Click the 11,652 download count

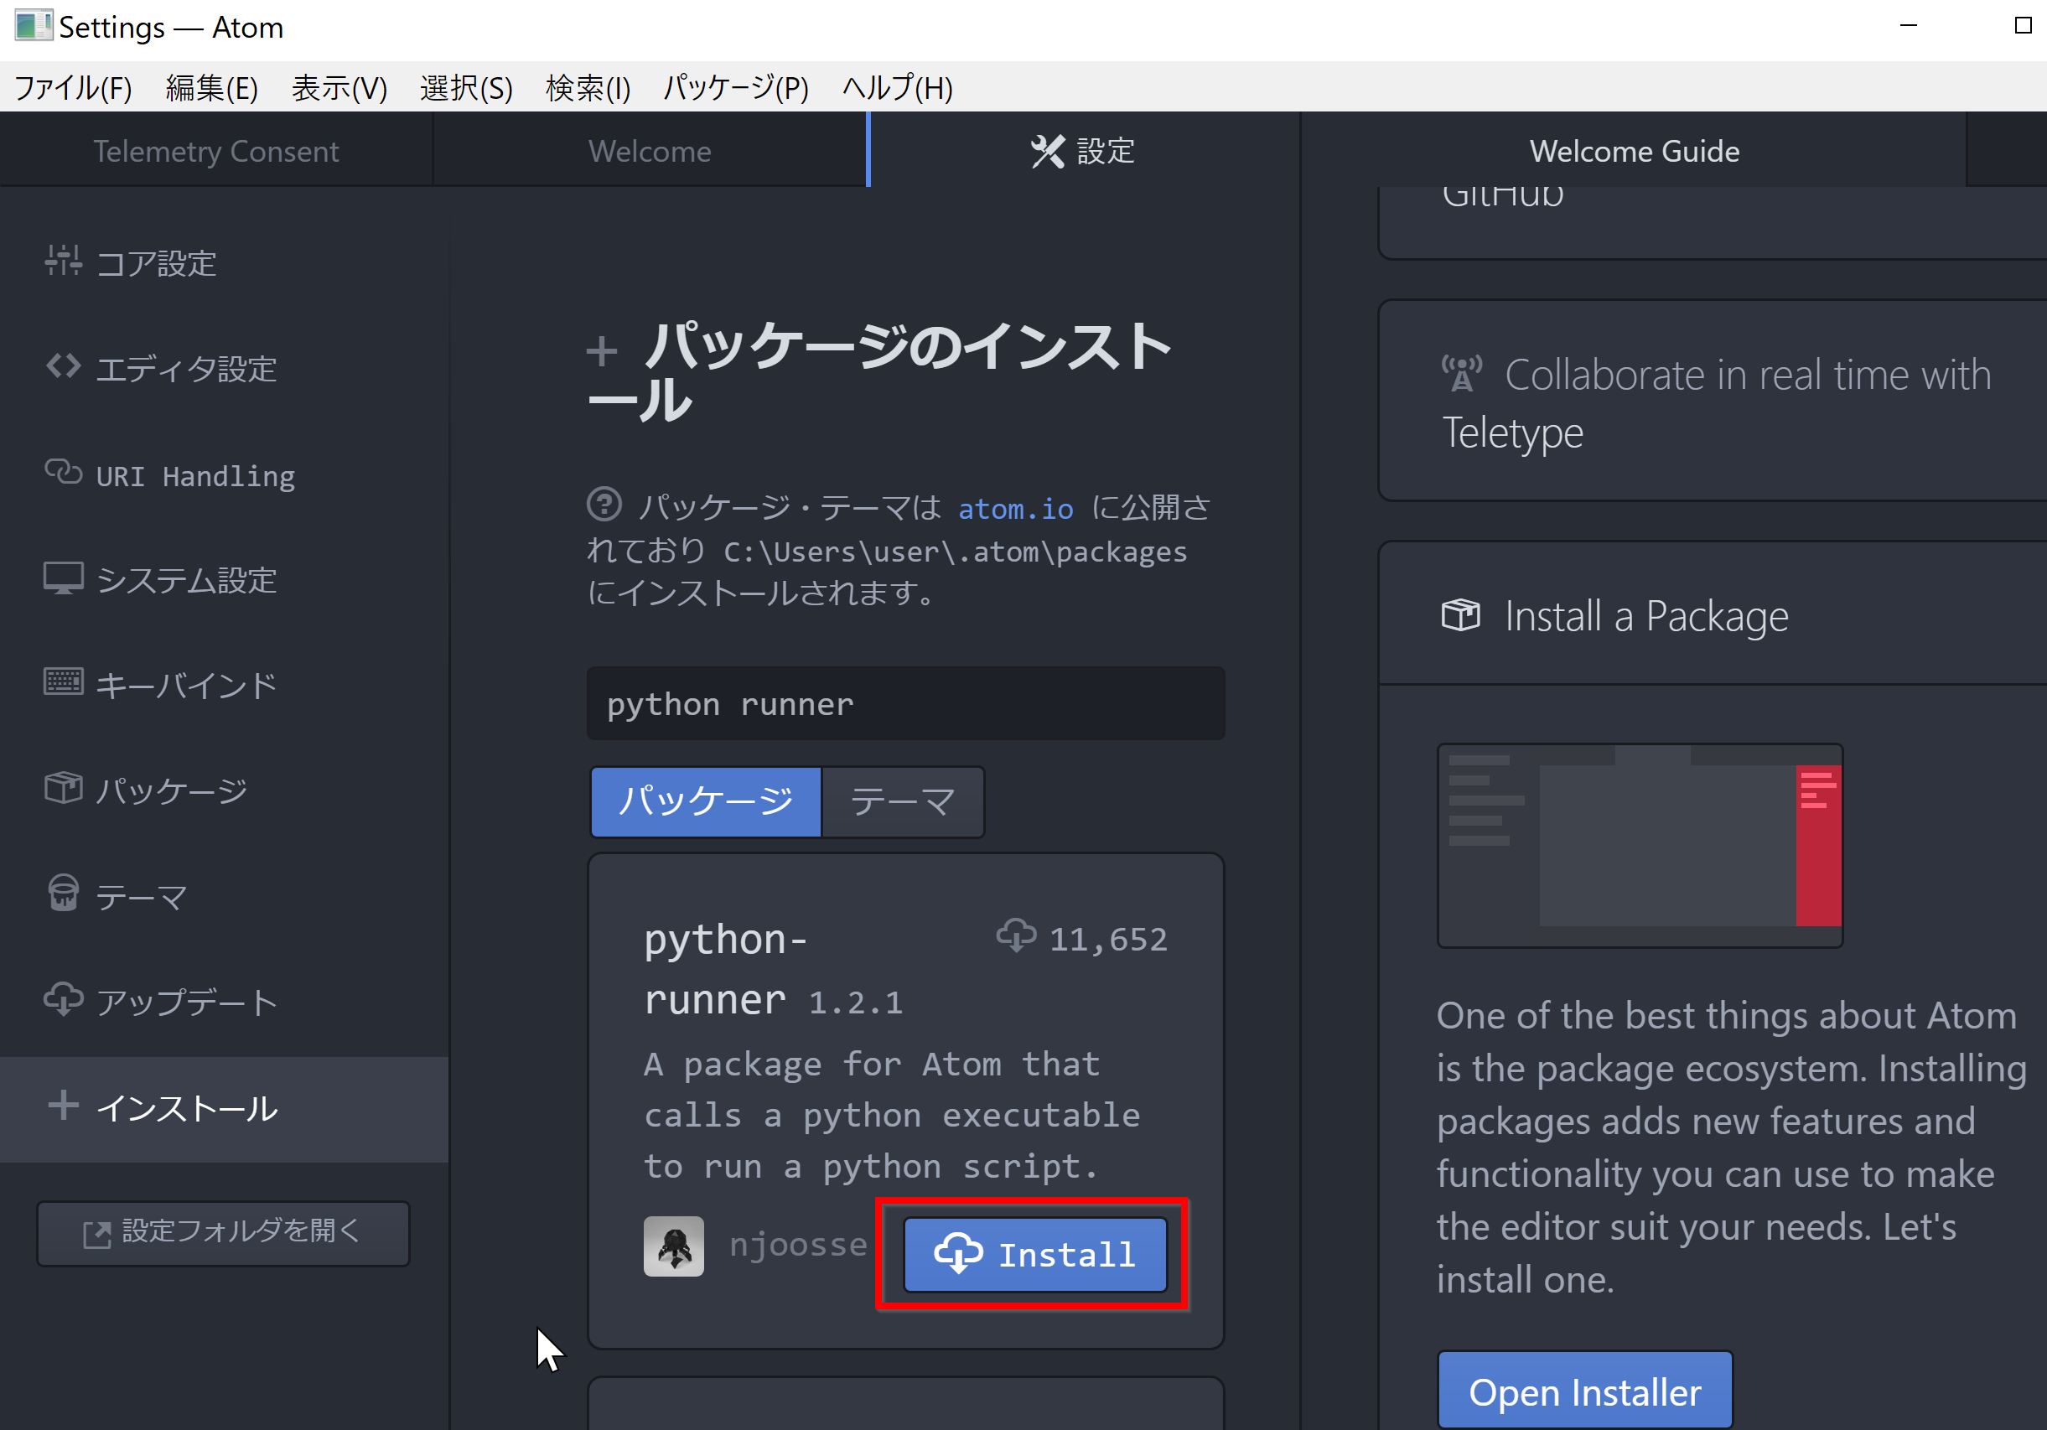click(x=1108, y=939)
